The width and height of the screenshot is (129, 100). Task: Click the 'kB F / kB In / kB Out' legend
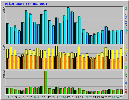[126, 80]
